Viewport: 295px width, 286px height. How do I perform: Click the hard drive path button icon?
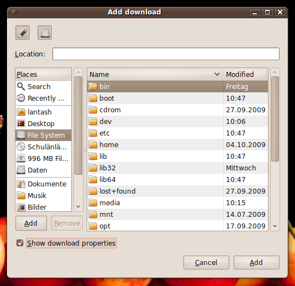tap(45, 33)
